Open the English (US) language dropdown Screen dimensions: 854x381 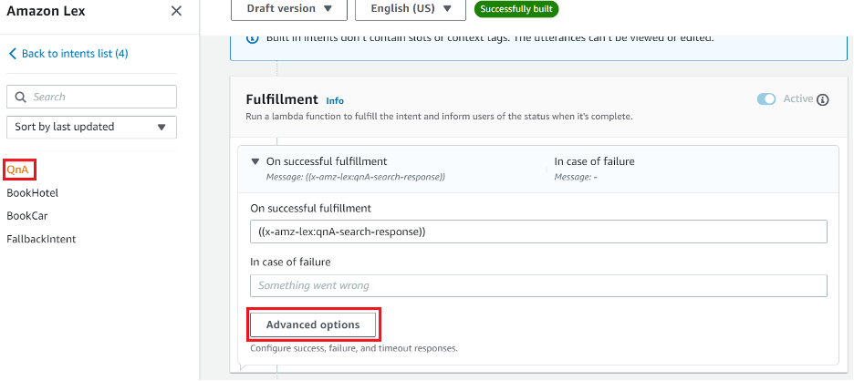(x=411, y=9)
